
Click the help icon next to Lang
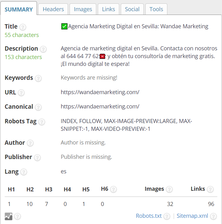pos(24,172)
